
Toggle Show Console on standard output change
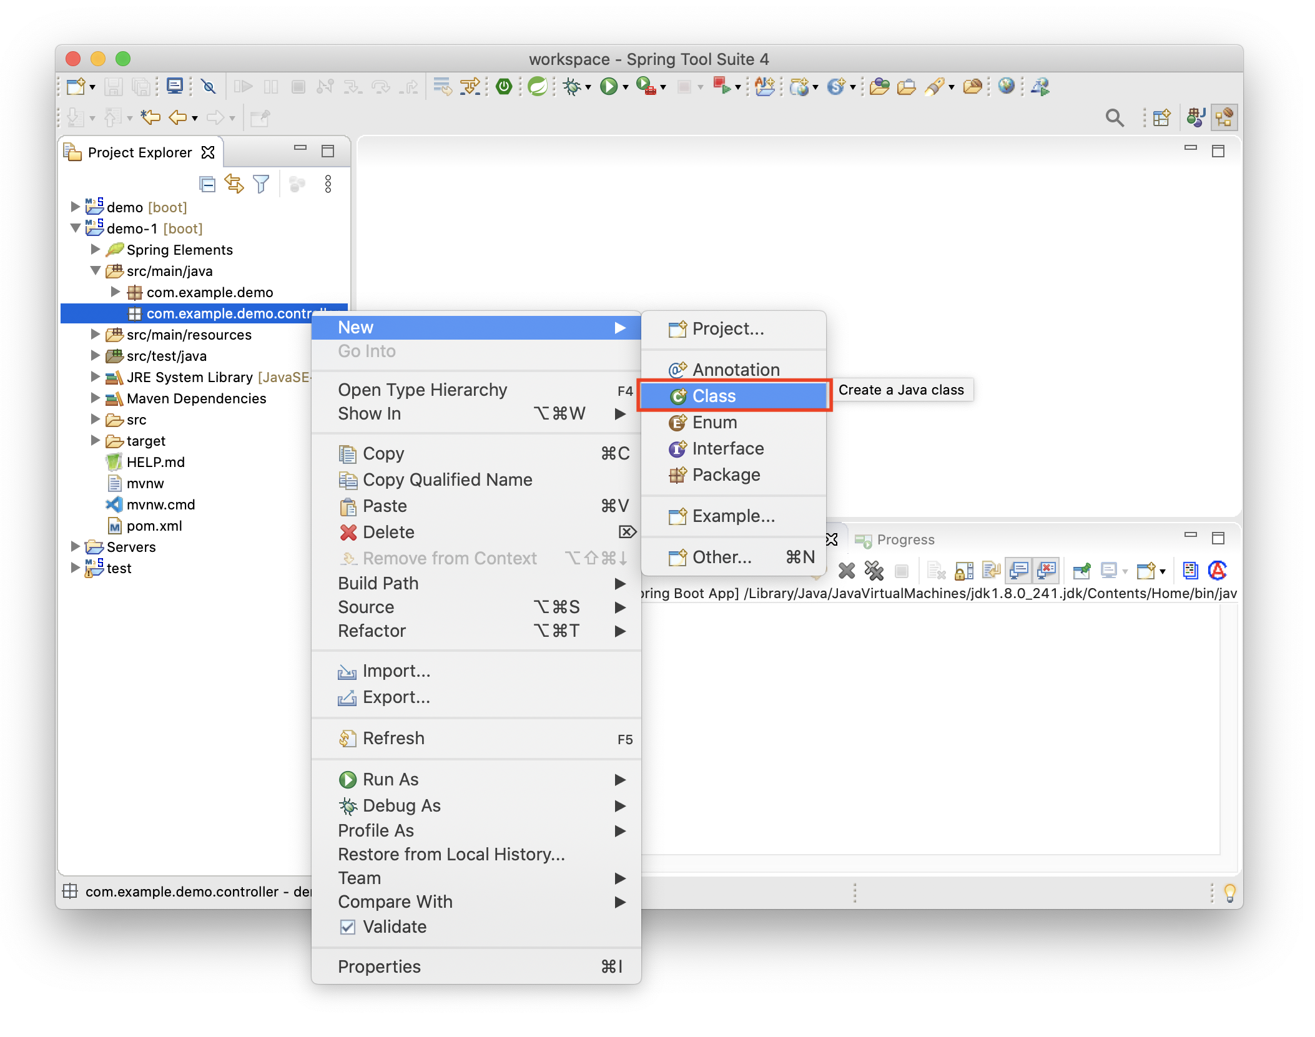pos(1019,571)
